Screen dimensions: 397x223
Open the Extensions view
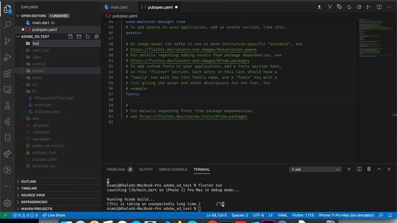click(7, 73)
